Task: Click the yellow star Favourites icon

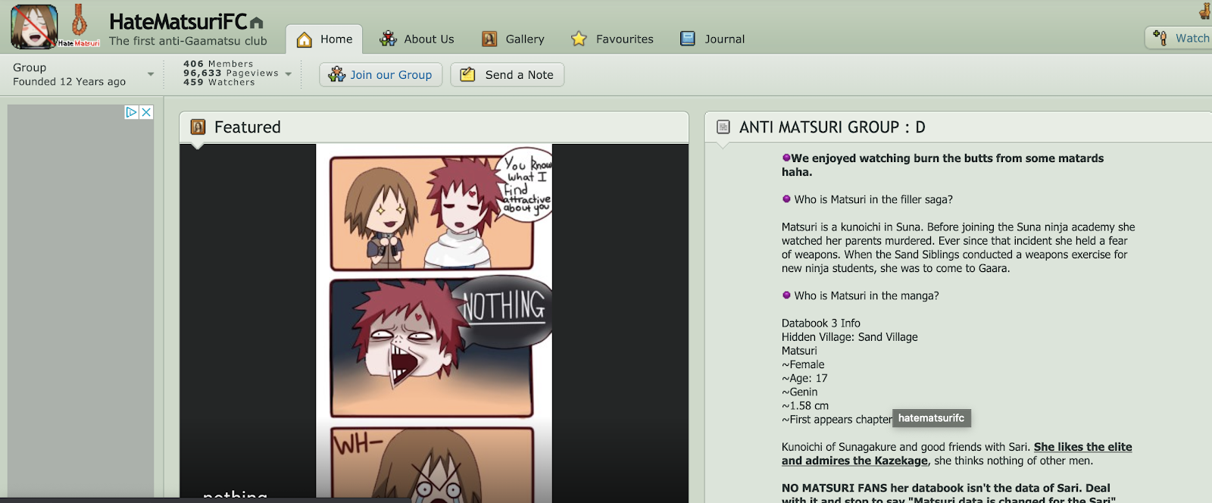Action: pyautogui.click(x=579, y=39)
